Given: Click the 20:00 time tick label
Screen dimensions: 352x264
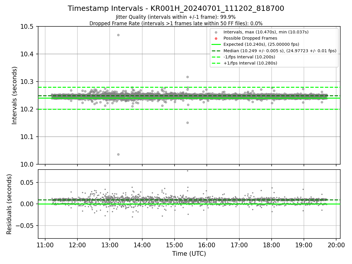Looking at the screenshot, I should pyautogui.click(x=336, y=245).
